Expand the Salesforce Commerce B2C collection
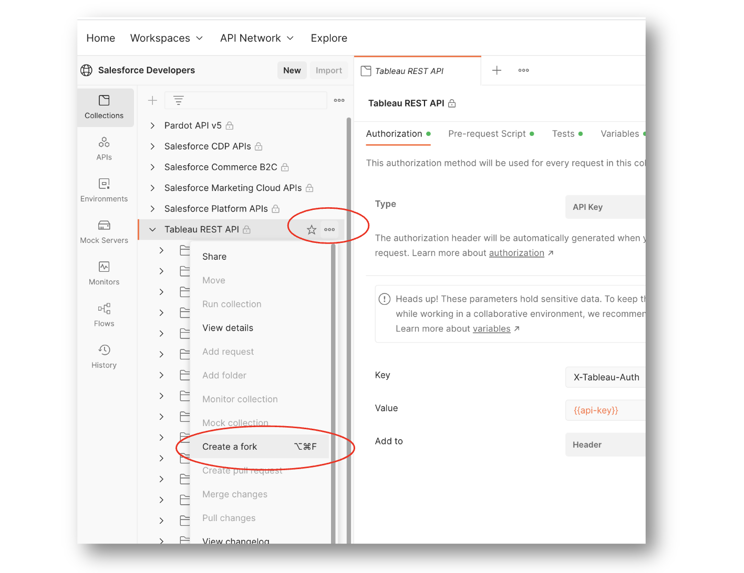744x573 pixels. pos(152,167)
